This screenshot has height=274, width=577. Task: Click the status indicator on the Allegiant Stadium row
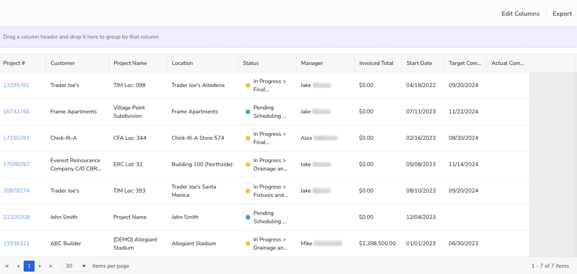[x=248, y=243]
